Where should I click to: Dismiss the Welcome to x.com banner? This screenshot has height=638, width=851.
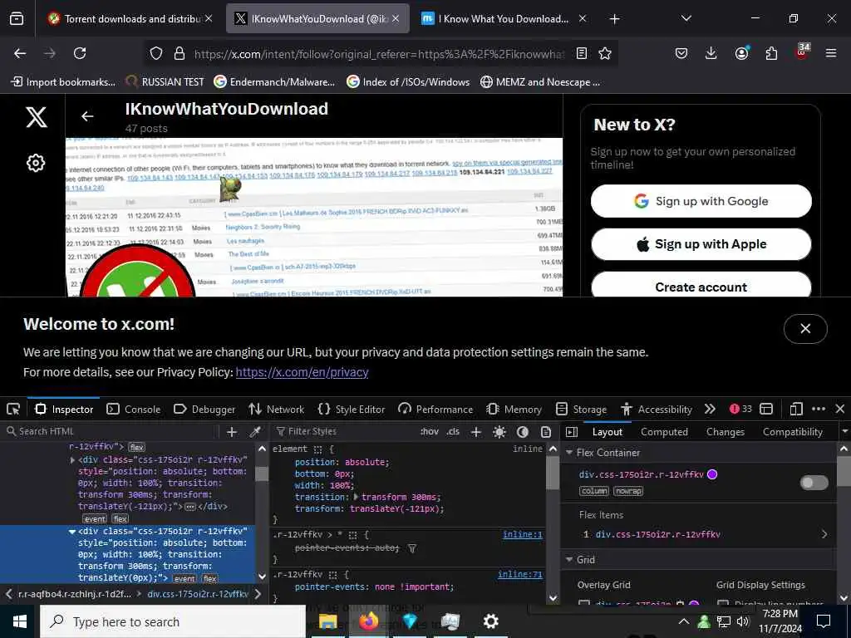point(805,329)
